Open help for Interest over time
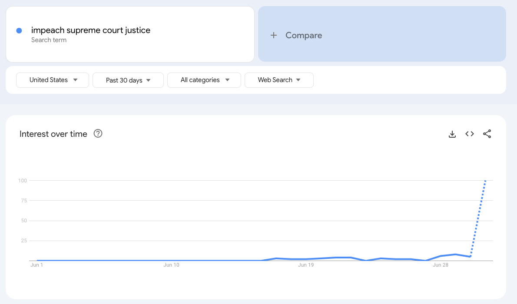Image resolution: width=517 pixels, height=304 pixels. coord(98,133)
